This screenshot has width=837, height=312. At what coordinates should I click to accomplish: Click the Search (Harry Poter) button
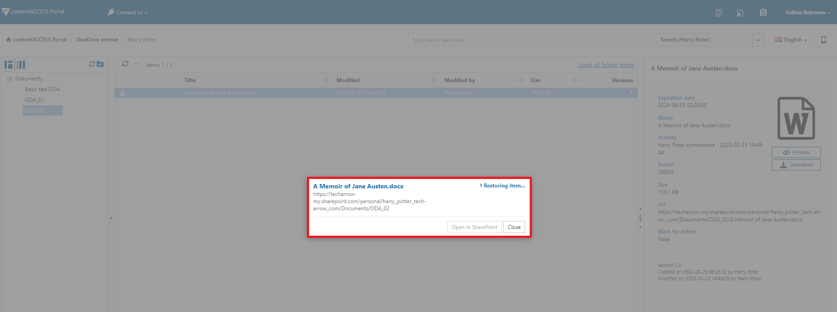685,40
